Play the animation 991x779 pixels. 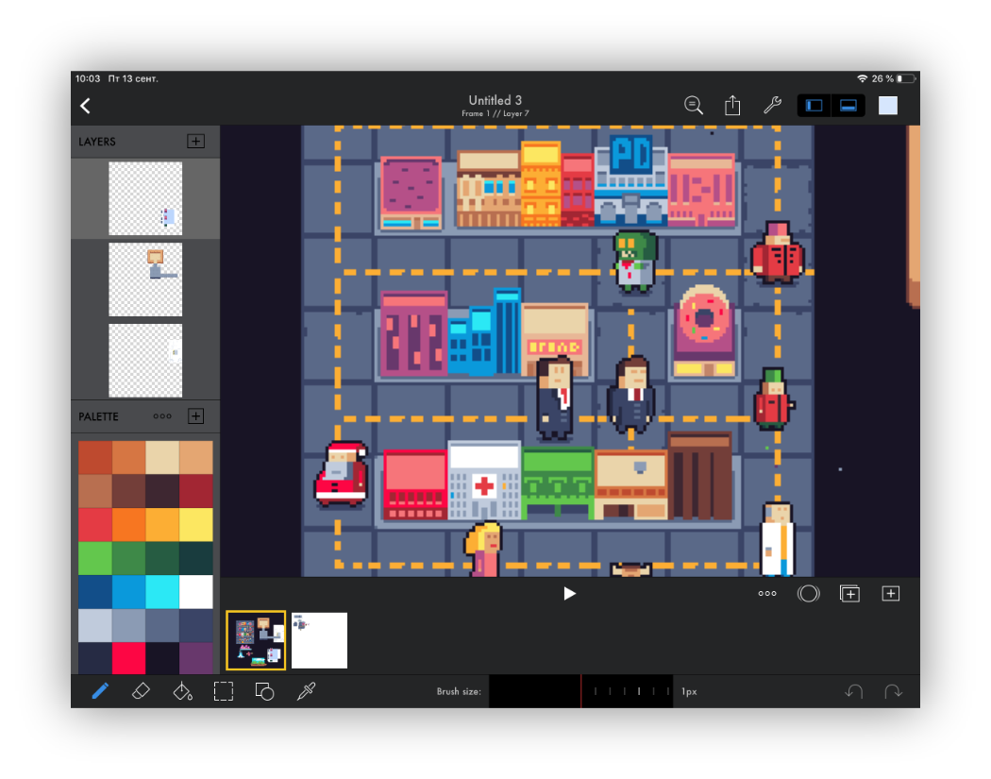pyautogui.click(x=569, y=593)
